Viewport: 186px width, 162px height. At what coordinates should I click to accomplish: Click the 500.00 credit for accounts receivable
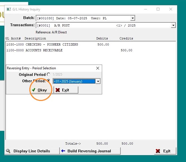tap(126, 50)
